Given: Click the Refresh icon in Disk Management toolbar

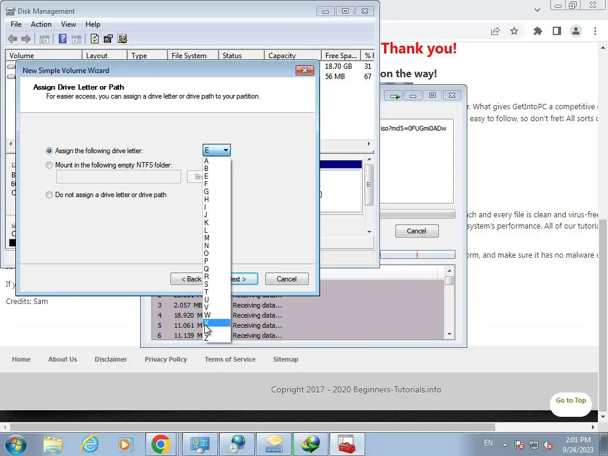Looking at the screenshot, I should pyautogui.click(x=94, y=39).
